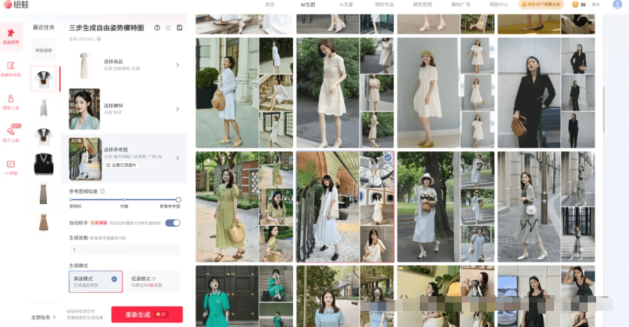Set the similarity slider to the 均衡 midpoint
The width and height of the screenshot is (629, 327).
point(125,200)
